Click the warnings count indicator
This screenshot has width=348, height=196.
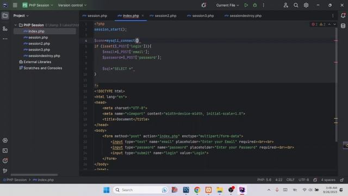point(322,24)
